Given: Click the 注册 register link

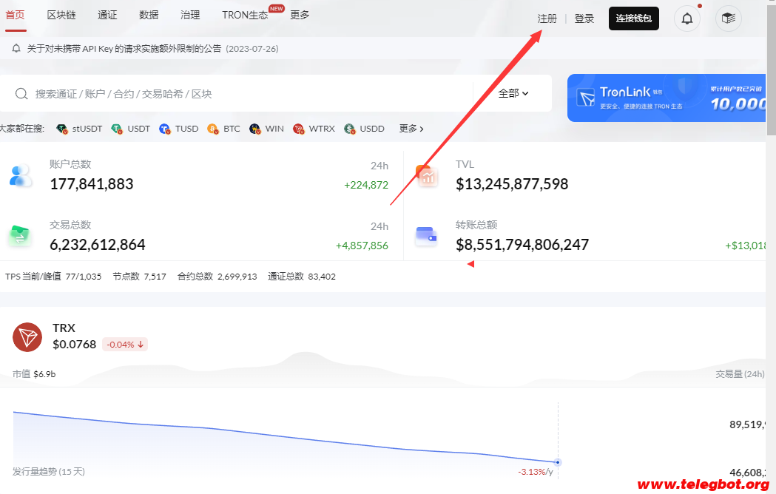Looking at the screenshot, I should click(547, 18).
